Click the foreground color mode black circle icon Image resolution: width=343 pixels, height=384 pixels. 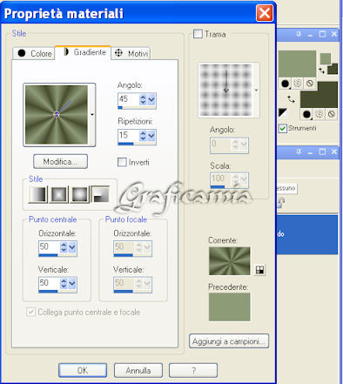coord(285,84)
